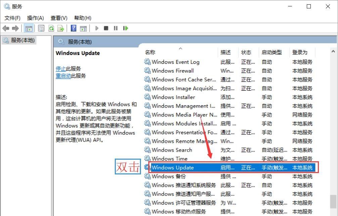Viewport: 338px width, 216px height.
Task: Select the Windows 许可证管理器服务 row
Action: [x=230, y=203]
